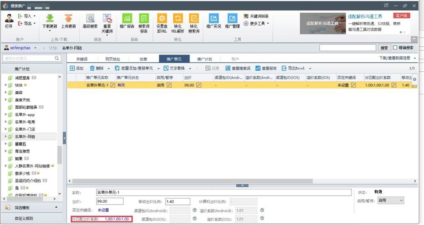Viewport: 424px width, 225px height.
Task: Switch to the 推广计划 tab
Action: [204, 59]
